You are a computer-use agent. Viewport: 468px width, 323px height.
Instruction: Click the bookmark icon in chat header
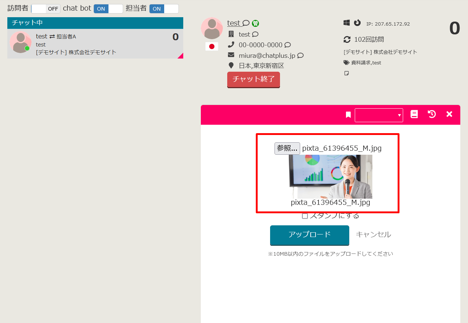pyautogui.click(x=348, y=115)
